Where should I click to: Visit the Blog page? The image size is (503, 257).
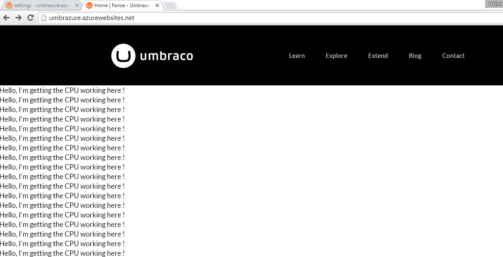tap(415, 56)
